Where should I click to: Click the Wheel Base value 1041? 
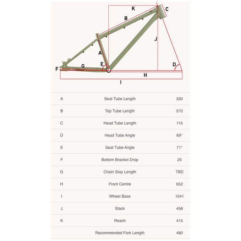click(179, 196)
